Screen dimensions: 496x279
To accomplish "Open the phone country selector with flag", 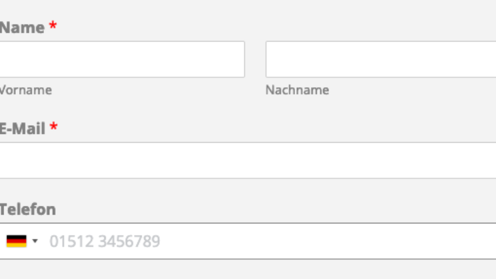I will [x=22, y=241].
